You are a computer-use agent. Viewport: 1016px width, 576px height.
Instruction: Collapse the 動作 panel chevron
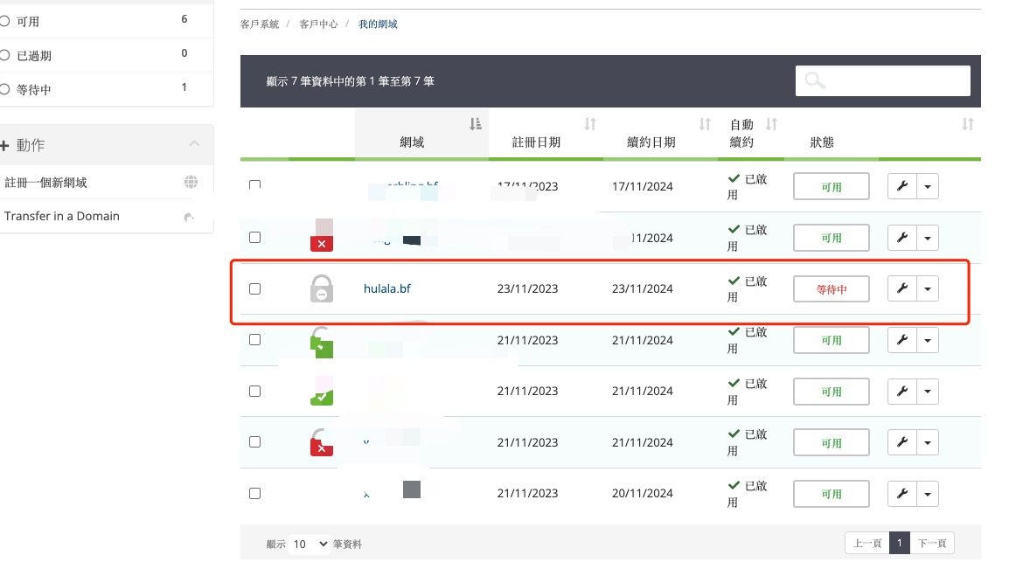click(194, 144)
